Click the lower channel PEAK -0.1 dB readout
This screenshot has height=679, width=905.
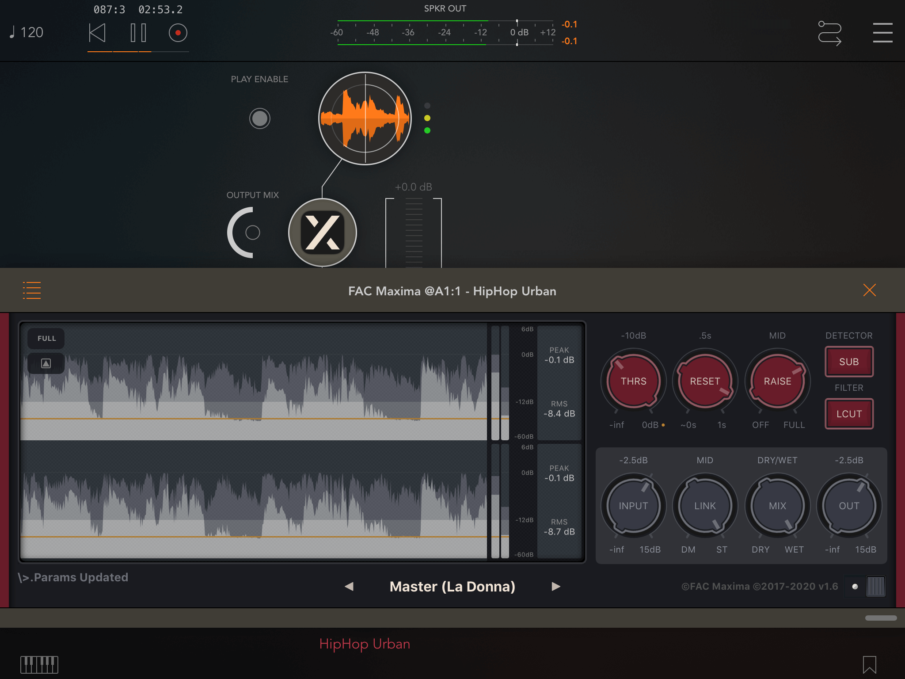point(559,473)
